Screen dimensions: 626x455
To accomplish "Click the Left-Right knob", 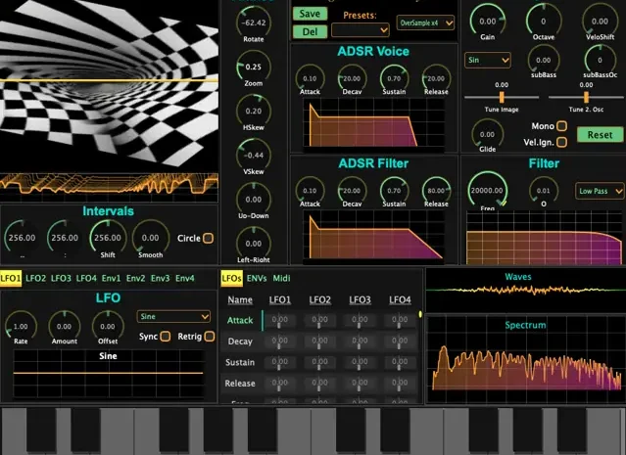I will (x=254, y=244).
